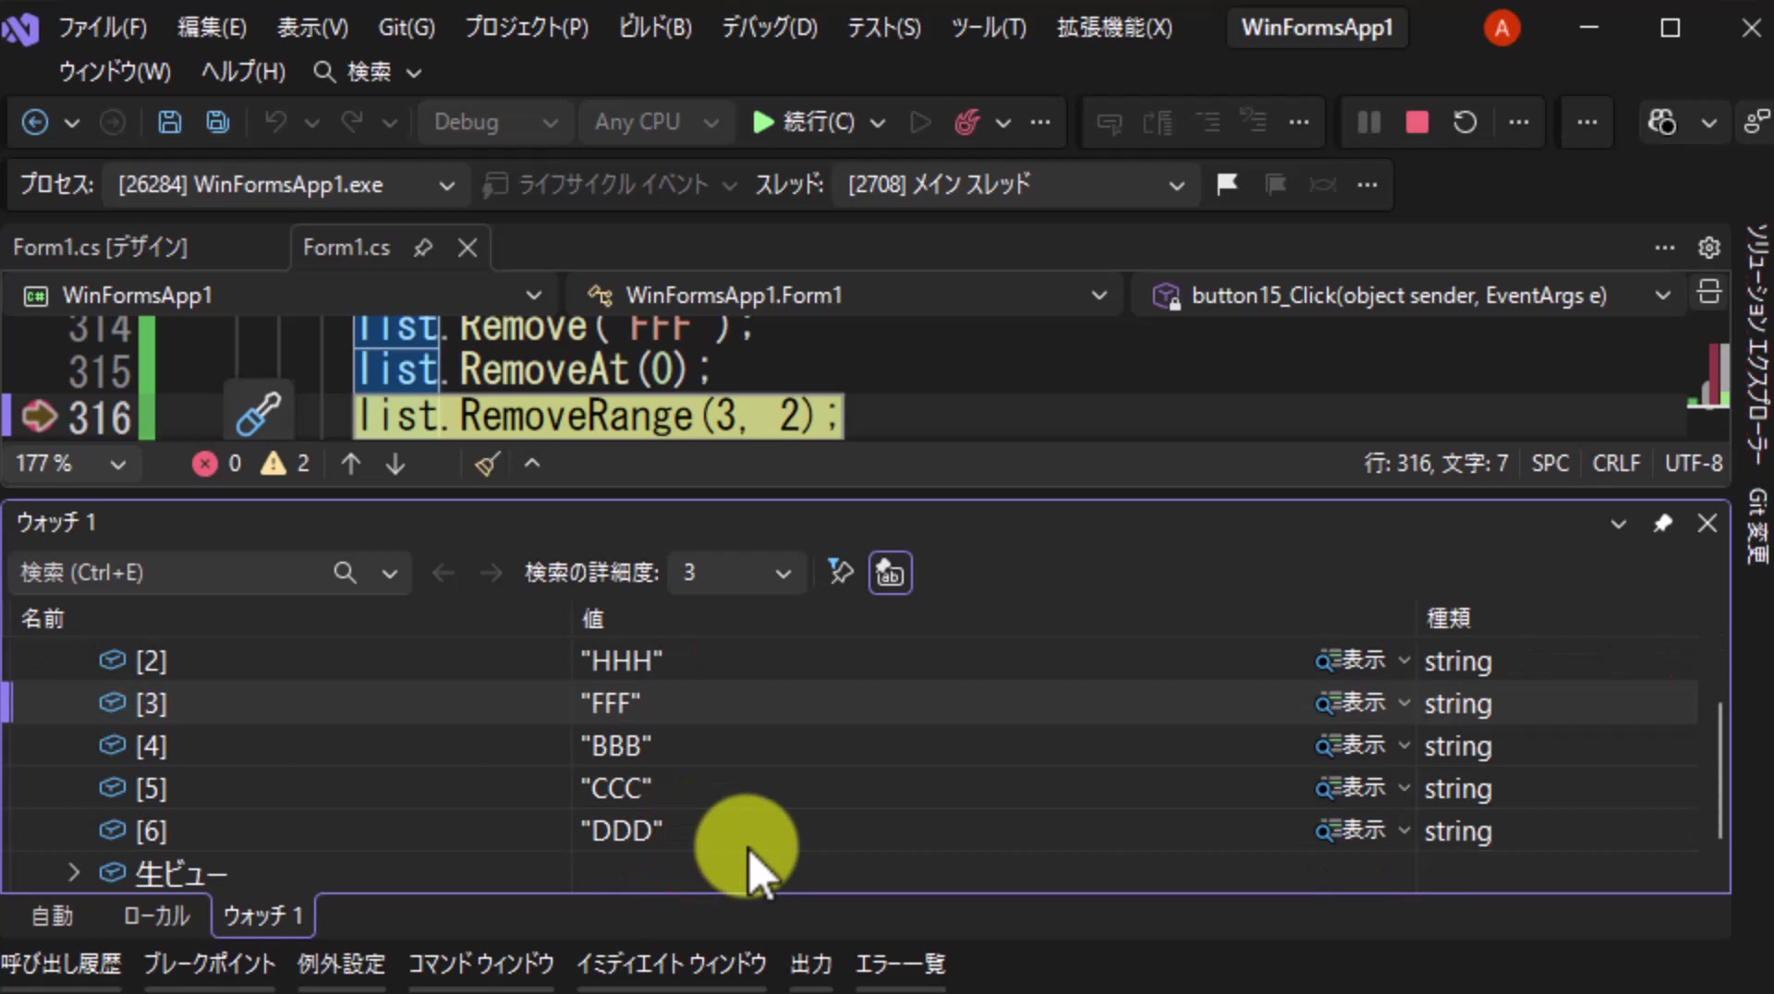
Task: Switch to Form1.cs [デザイン] tab
Action: click(x=100, y=248)
